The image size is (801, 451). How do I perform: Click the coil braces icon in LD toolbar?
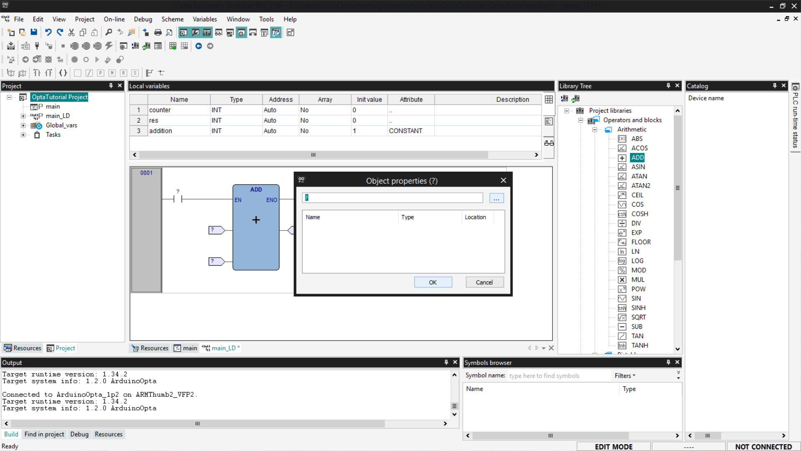click(x=63, y=73)
